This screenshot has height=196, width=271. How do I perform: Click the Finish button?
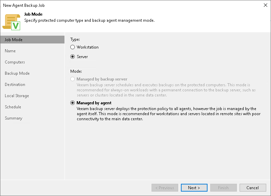coord(224,188)
